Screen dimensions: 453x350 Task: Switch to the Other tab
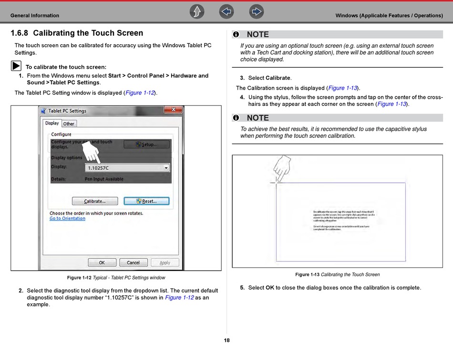click(69, 124)
